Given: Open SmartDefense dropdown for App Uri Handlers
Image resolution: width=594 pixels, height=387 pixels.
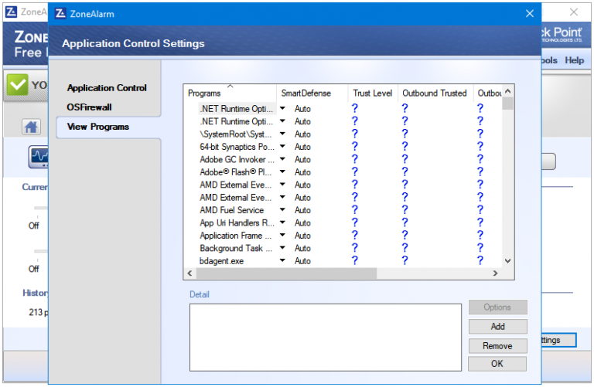Looking at the screenshot, I should pos(282,222).
